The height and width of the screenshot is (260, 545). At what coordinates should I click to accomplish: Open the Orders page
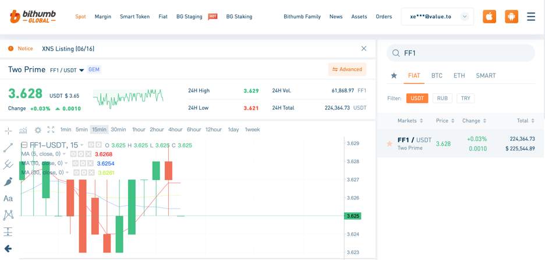click(384, 17)
